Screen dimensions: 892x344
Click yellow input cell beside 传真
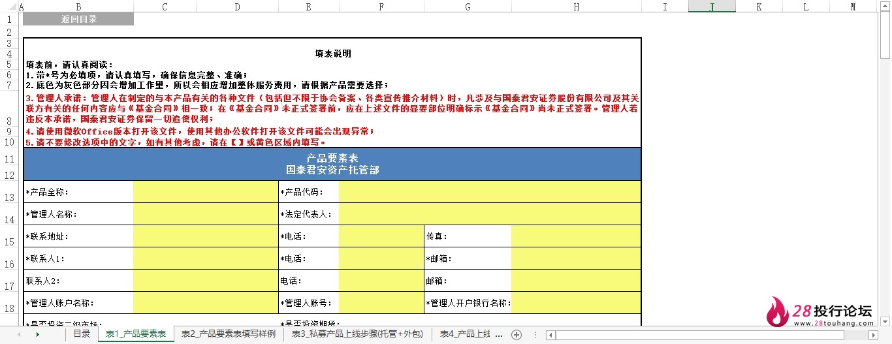point(576,236)
